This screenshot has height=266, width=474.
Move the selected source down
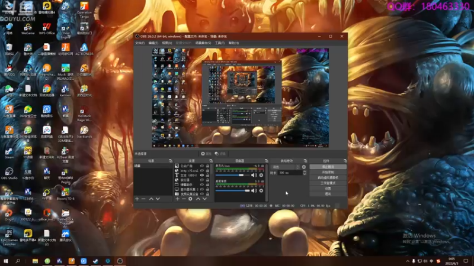point(204,199)
